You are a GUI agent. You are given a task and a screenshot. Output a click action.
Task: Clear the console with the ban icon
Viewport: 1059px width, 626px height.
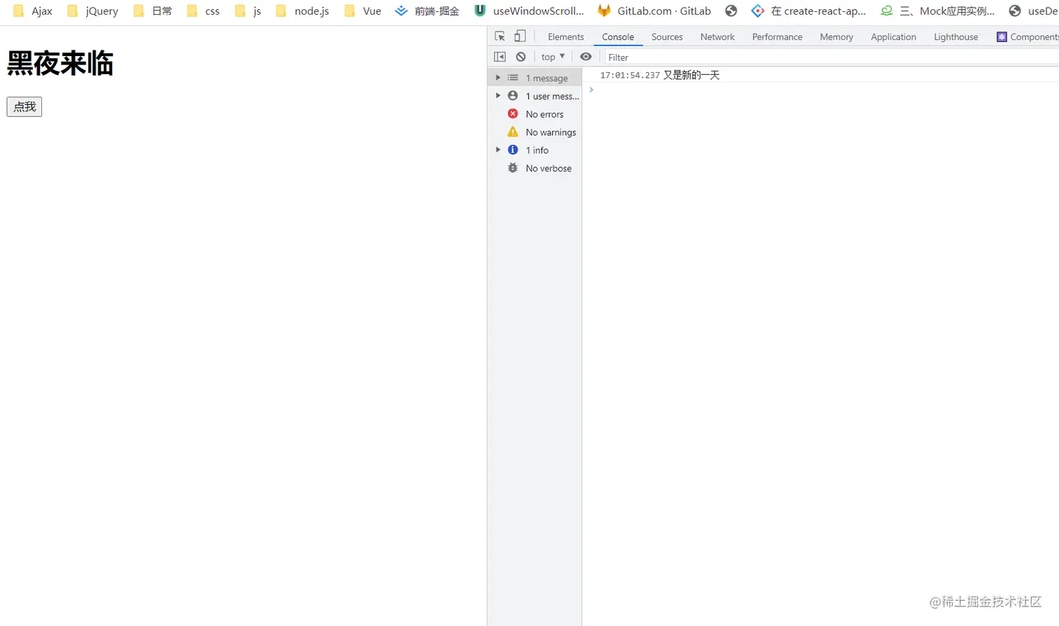[x=520, y=57]
